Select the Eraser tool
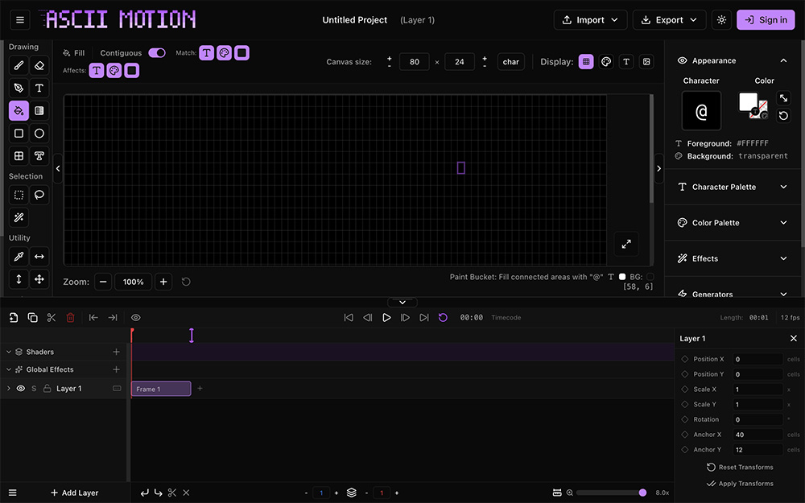Screen dimensions: 805x503 39,66
